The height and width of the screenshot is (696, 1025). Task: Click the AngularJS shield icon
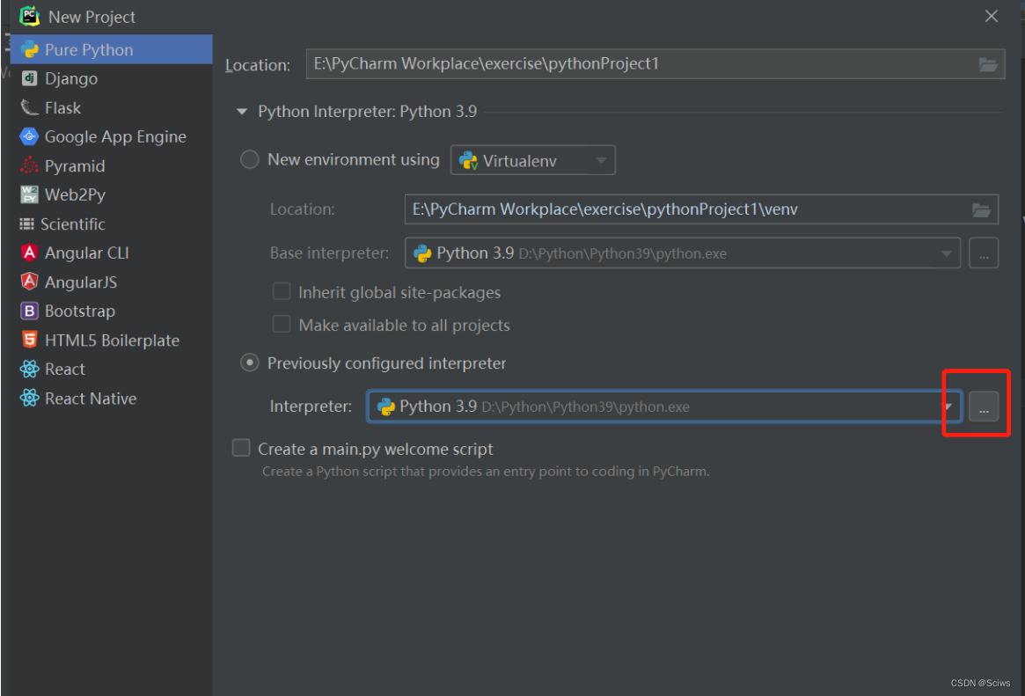29,282
